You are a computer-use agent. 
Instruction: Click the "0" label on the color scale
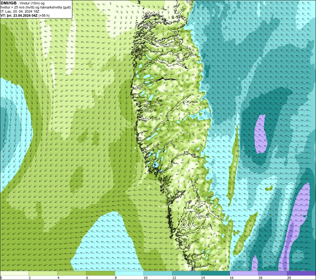tap(1, 278)
